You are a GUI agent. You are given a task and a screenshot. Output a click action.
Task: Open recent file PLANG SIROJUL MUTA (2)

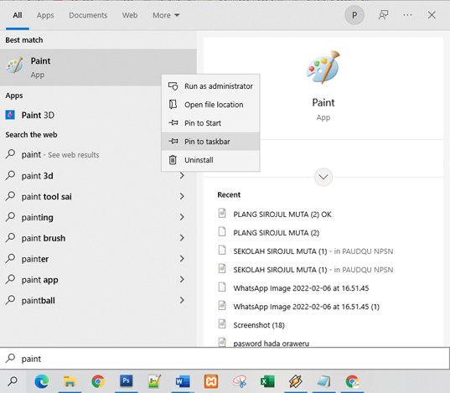pos(276,233)
